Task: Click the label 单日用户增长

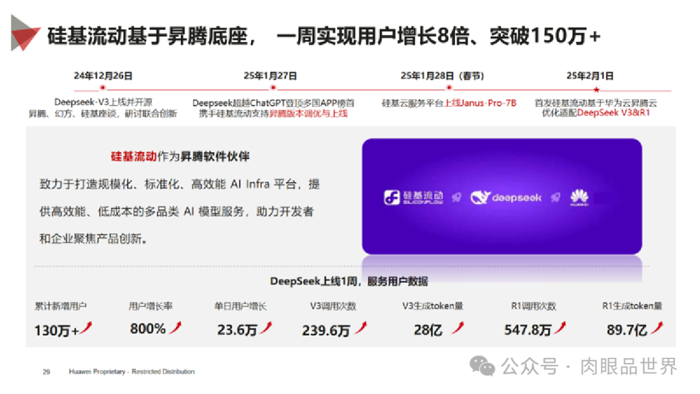Action: pos(240,306)
